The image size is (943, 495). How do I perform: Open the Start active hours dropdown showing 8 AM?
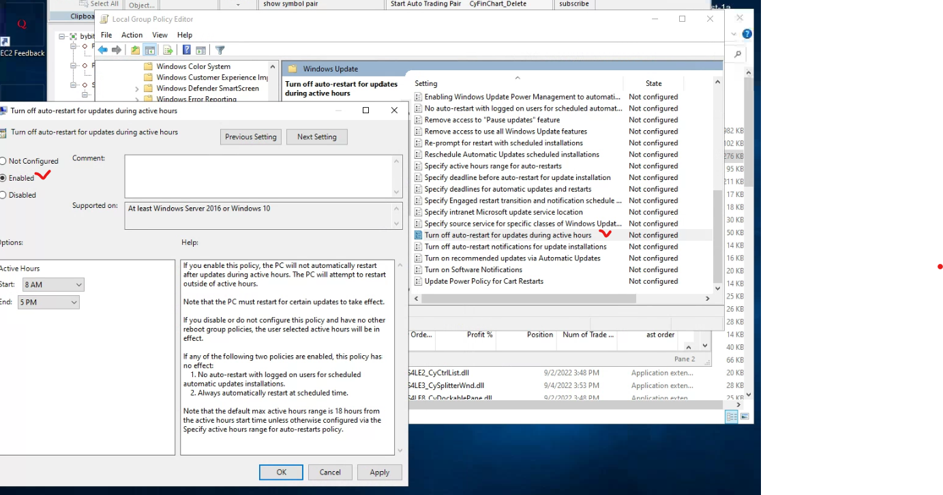coord(53,284)
